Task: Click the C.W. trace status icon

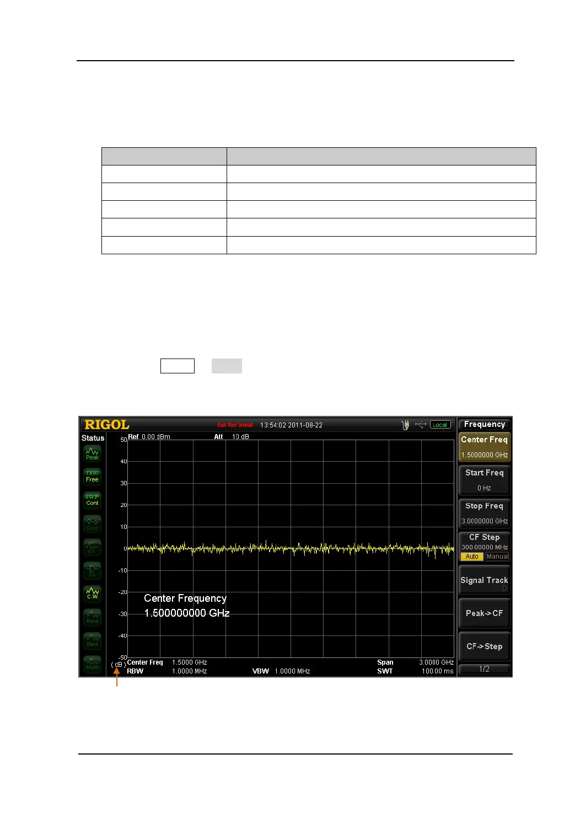Action: point(92,594)
